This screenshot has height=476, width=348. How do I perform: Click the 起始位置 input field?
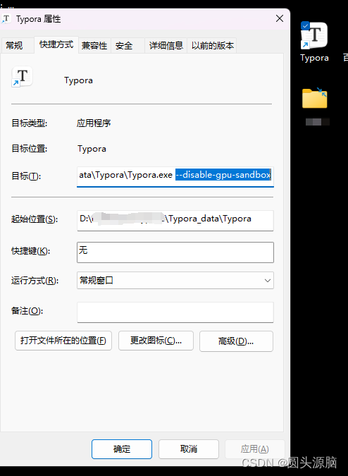(175, 221)
